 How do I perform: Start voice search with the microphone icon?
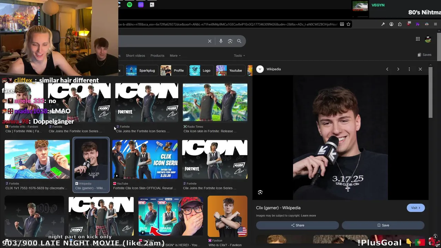pos(221,41)
